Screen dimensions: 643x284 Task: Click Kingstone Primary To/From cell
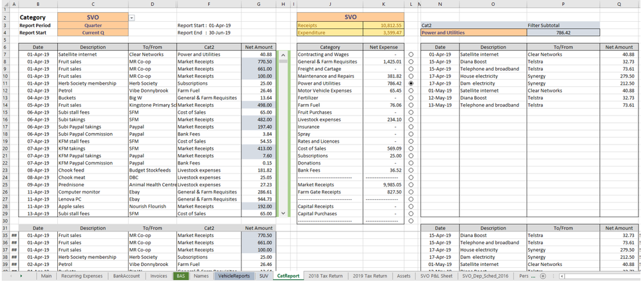click(x=153, y=105)
